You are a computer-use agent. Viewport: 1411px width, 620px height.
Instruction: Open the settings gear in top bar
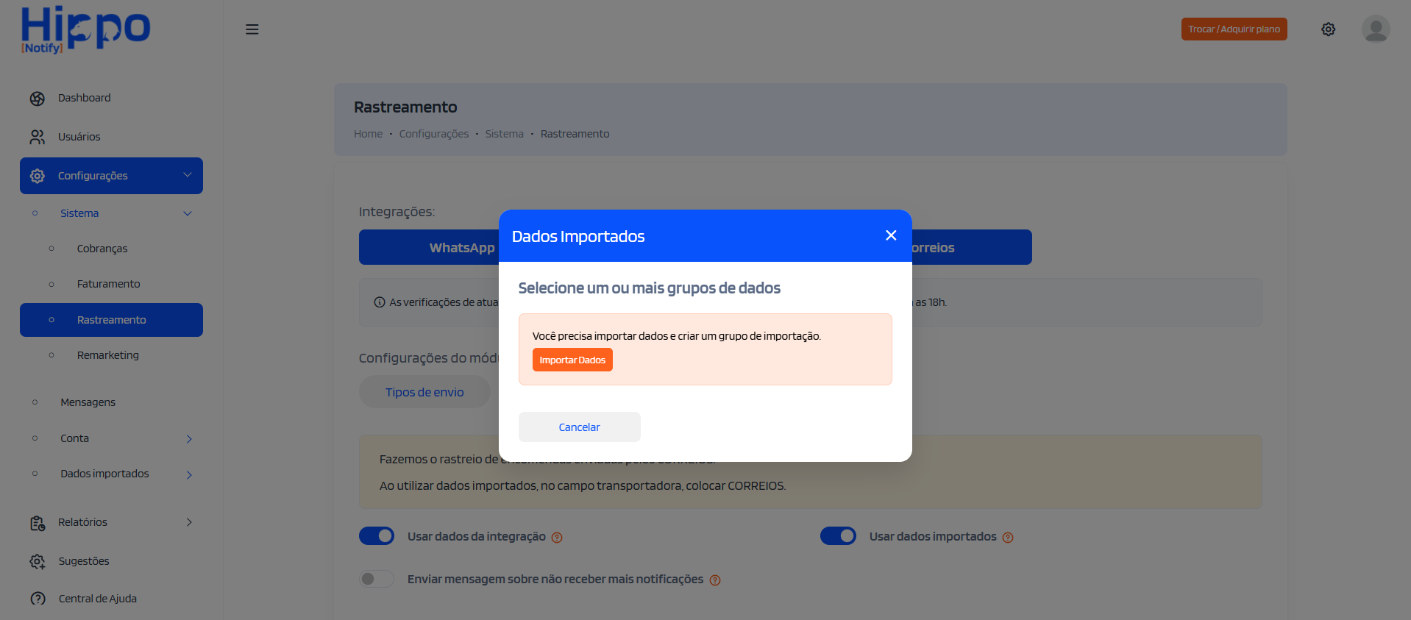[x=1328, y=29]
